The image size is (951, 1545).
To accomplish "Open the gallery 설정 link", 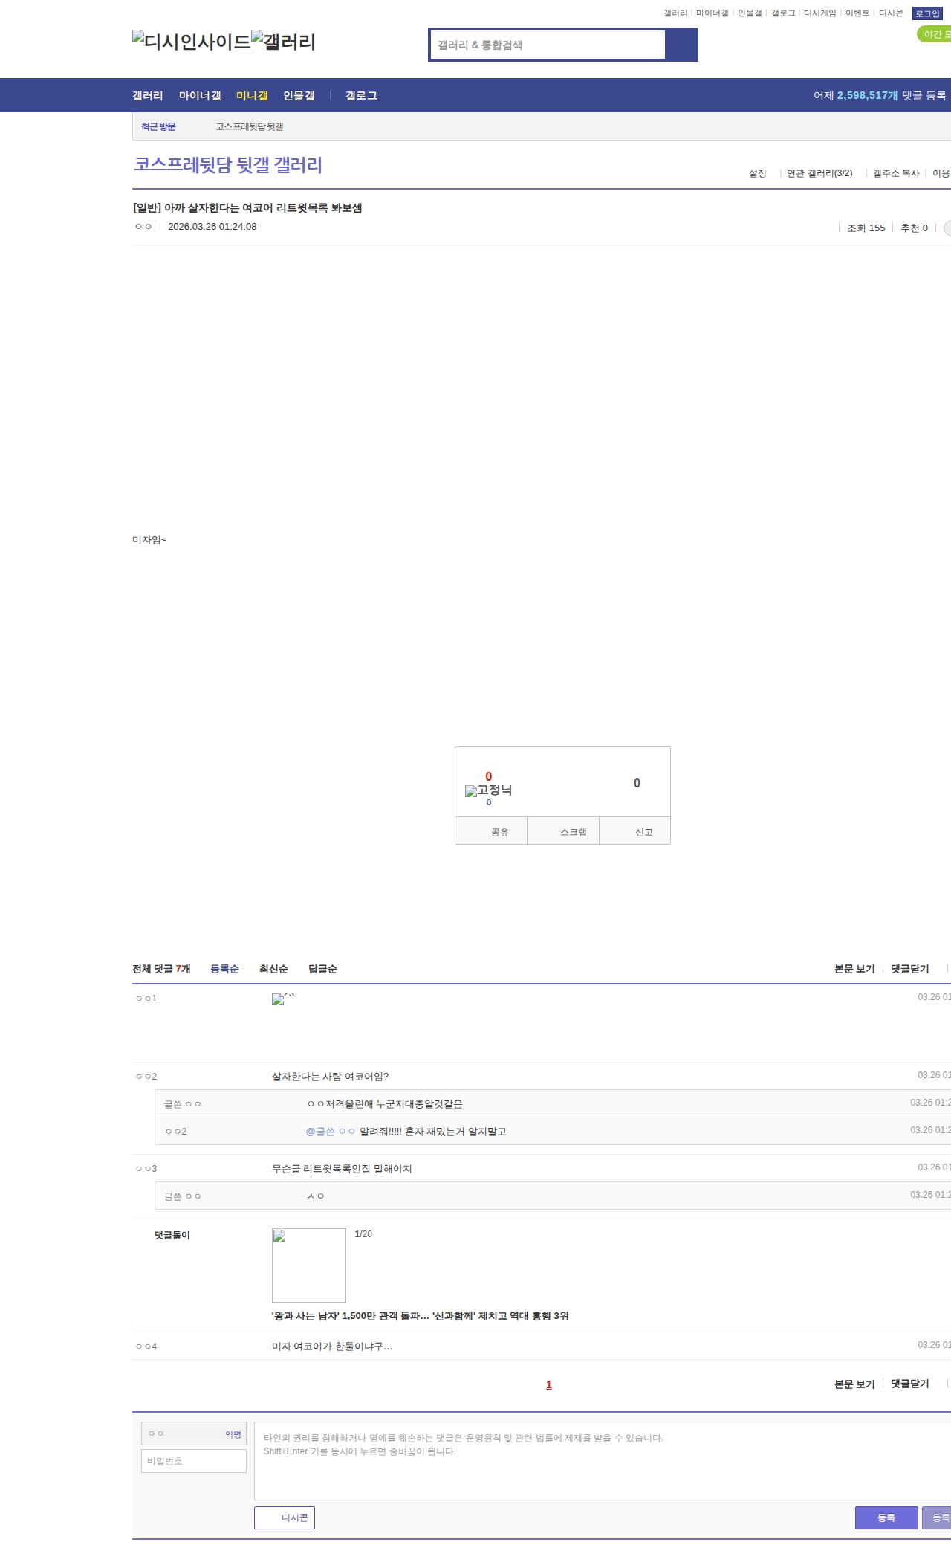I will tap(757, 173).
